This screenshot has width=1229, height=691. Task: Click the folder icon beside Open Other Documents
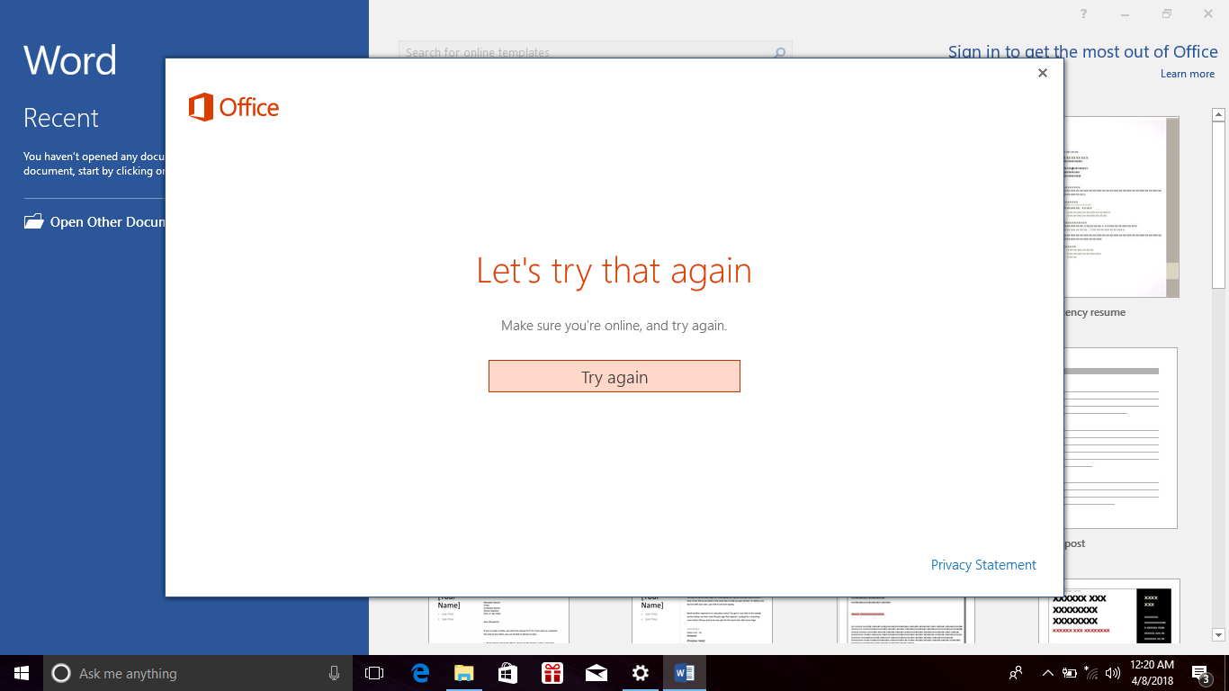(x=33, y=221)
